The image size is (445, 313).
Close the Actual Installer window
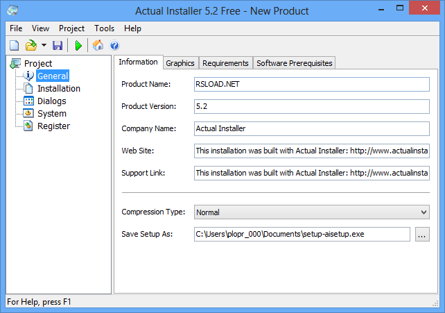click(x=425, y=8)
